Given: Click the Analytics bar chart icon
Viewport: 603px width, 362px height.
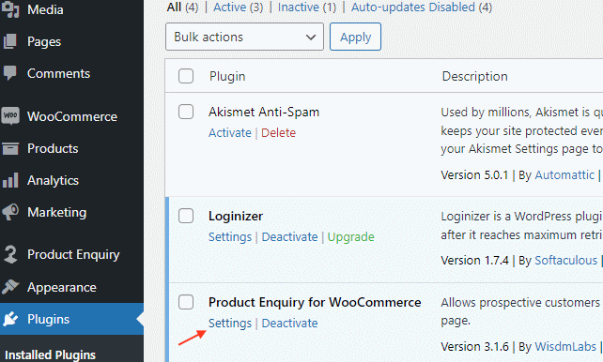Looking at the screenshot, I should click(10, 180).
